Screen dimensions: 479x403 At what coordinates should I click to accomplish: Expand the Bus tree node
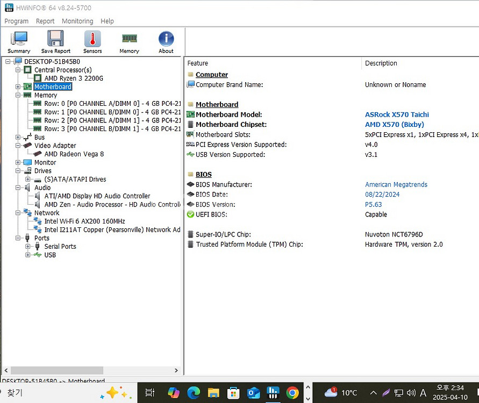[x=18, y=137]
